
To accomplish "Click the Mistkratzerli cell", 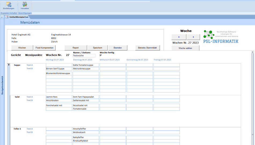I will [x=86, y=132].
